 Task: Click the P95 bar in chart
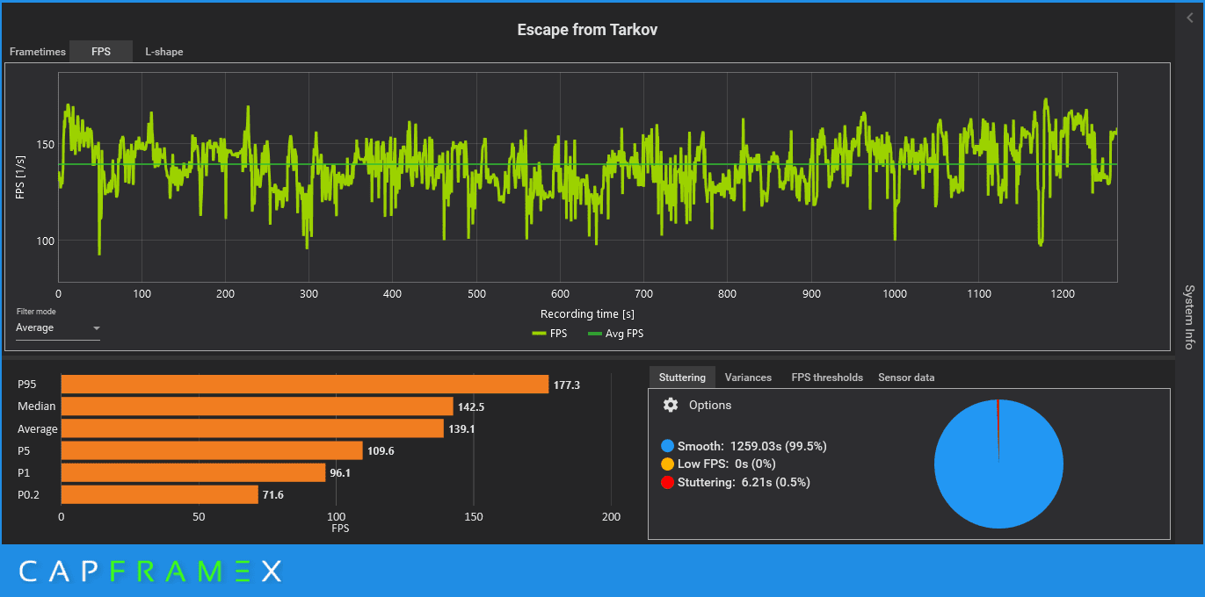click(305, 385)
